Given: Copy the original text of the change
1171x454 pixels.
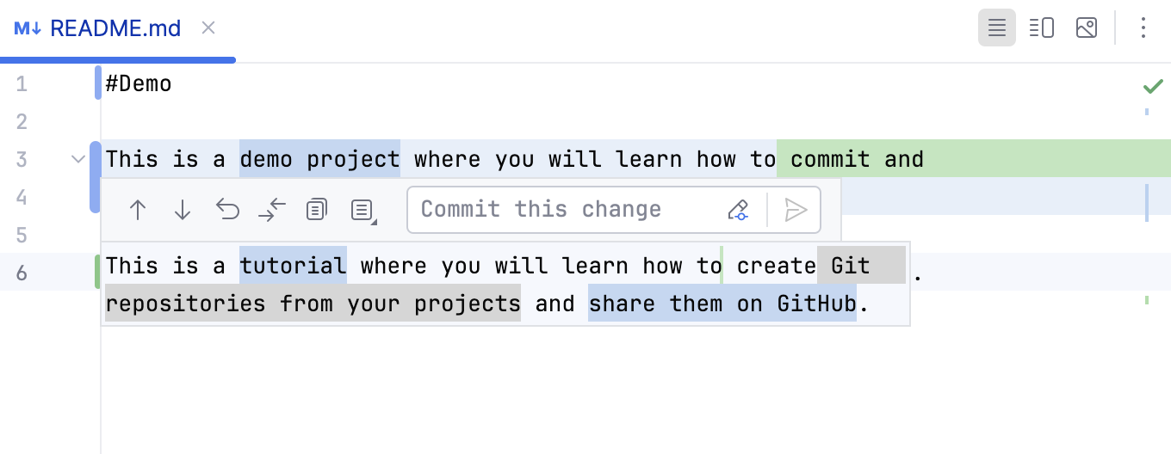Looking at the screenshot, I should pyautogui.click(x=317, y=210).
